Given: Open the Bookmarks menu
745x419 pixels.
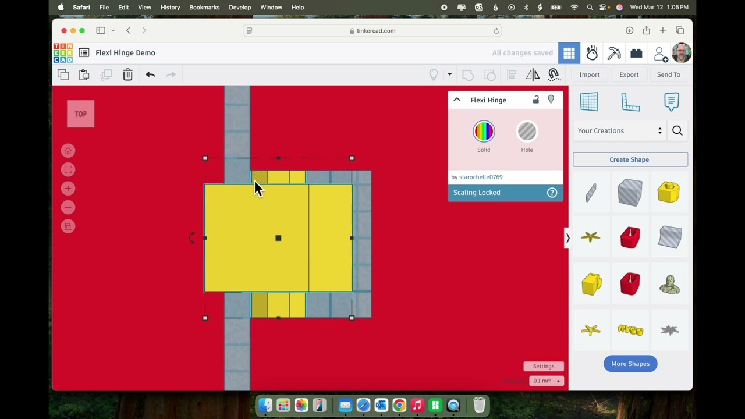Looking at the screenshot, I should tap(204, 7).
